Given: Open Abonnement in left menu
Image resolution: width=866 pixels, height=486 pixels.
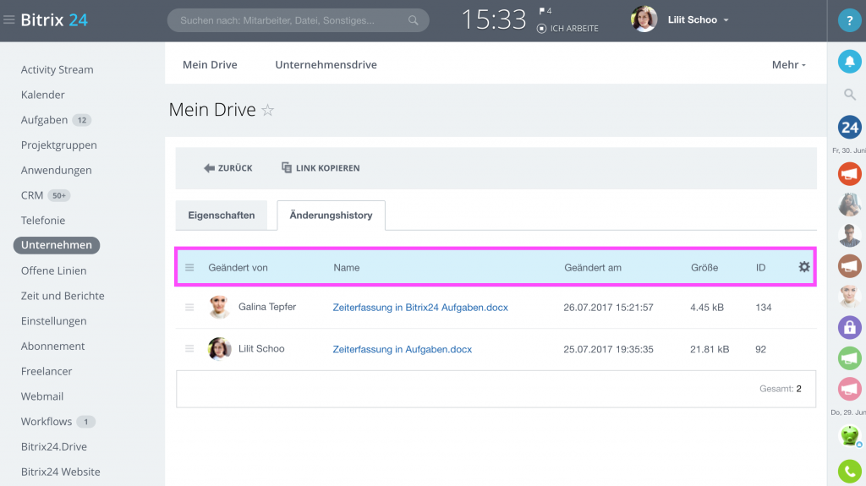Looking at the screenshot, I should tap(53, 347).
